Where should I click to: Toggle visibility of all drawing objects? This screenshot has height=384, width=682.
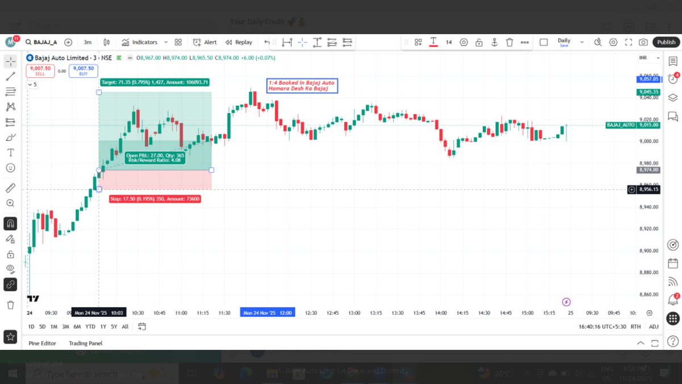click(11, 269)
